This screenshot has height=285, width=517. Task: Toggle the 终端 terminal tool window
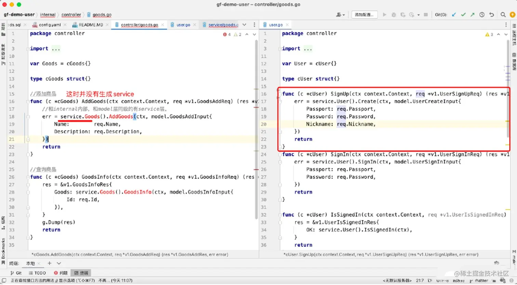[81, 273]
